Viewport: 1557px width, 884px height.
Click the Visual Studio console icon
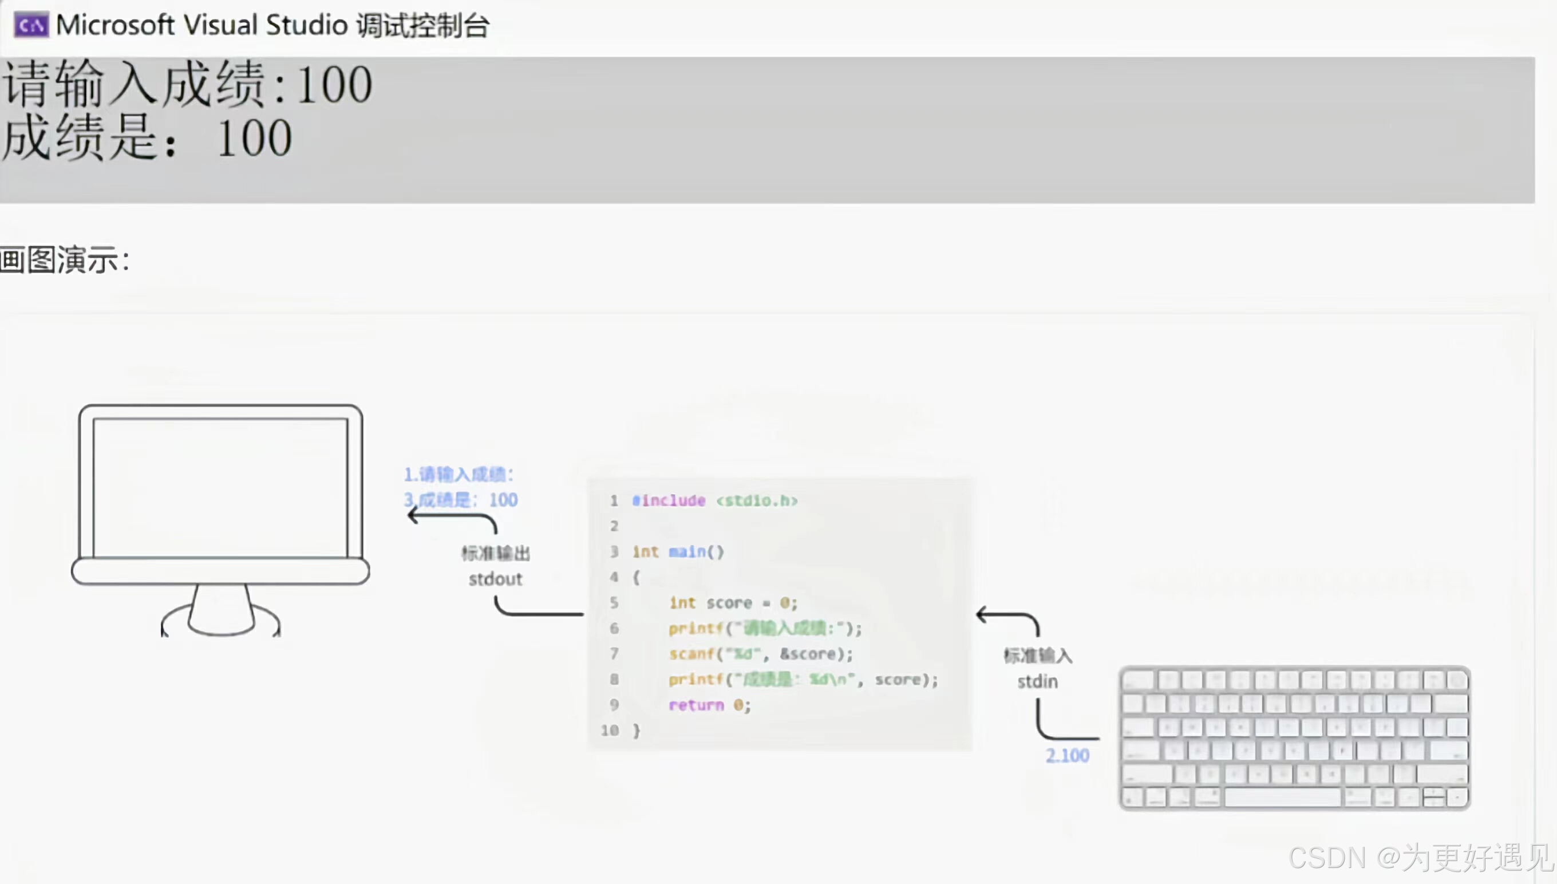click(30, 26)
